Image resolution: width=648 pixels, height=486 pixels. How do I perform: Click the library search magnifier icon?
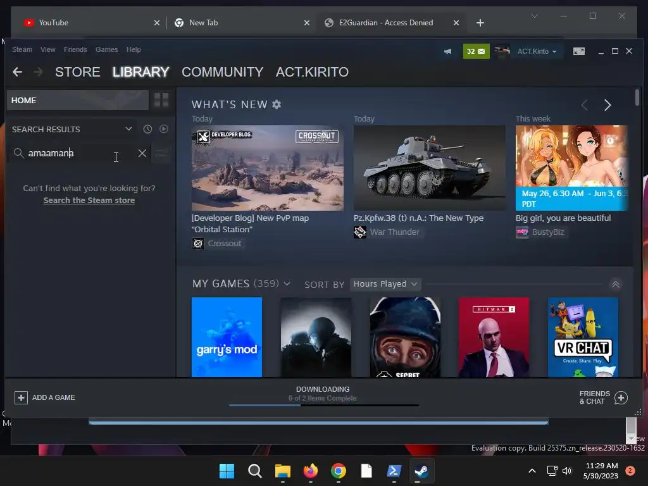pyautogui.click(x=18, y=153)
